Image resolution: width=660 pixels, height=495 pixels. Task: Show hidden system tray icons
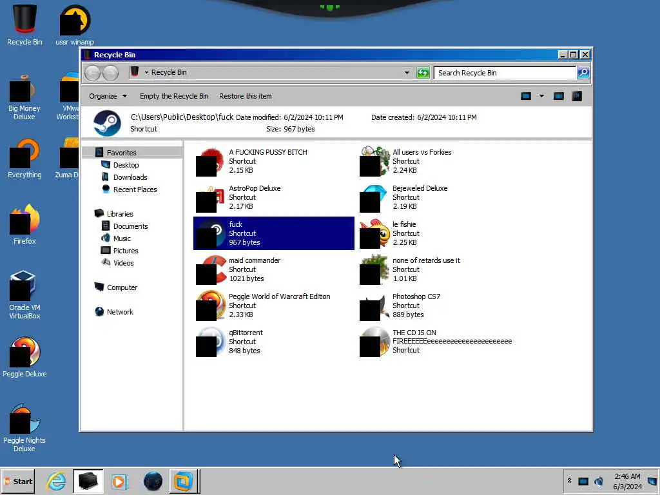tap(569, 481)
